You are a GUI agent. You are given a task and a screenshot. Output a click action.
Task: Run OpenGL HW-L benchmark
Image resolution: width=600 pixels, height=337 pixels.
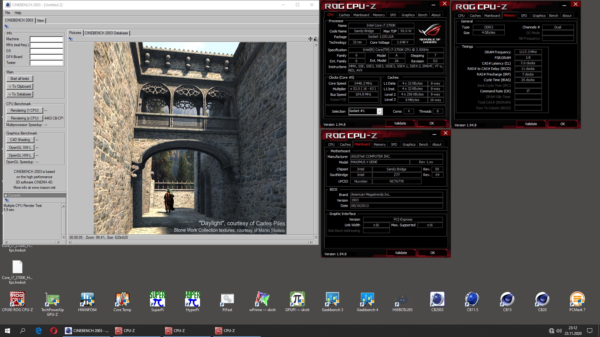(20, 155)
